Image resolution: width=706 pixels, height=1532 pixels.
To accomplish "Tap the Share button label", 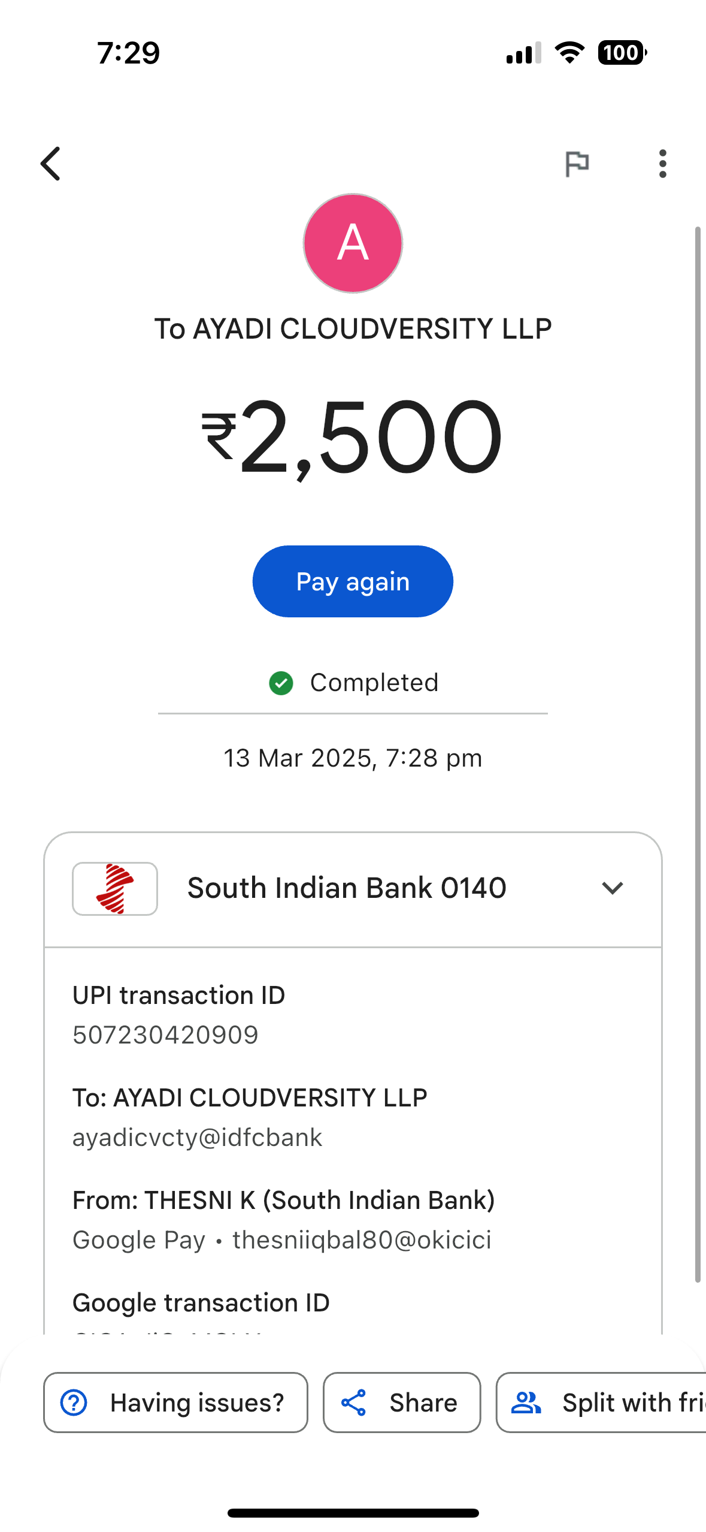I will pos(423,1403).
